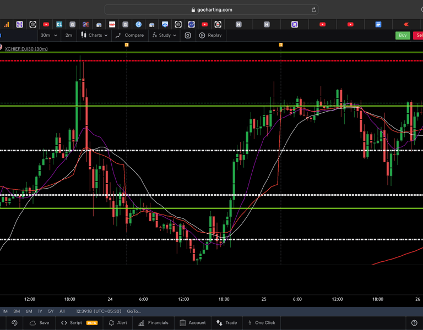Open the teal Ci bookmark
Screen dimensions: 423x330
59,25
